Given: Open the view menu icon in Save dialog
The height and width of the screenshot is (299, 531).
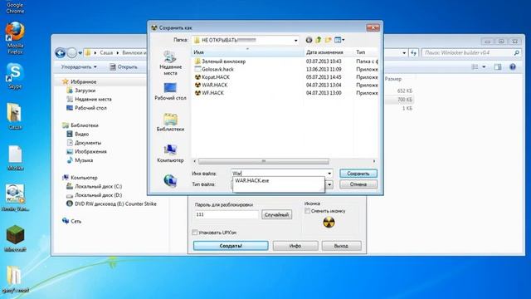Looking at the screenshot, I should tap(339, 40).
